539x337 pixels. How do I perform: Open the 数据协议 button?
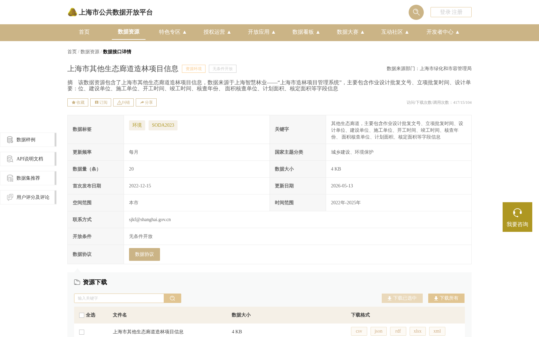tap(145, 254)
